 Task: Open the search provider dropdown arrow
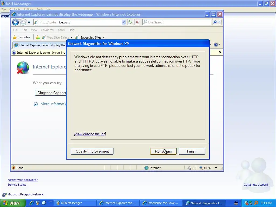tap(219, 22)
